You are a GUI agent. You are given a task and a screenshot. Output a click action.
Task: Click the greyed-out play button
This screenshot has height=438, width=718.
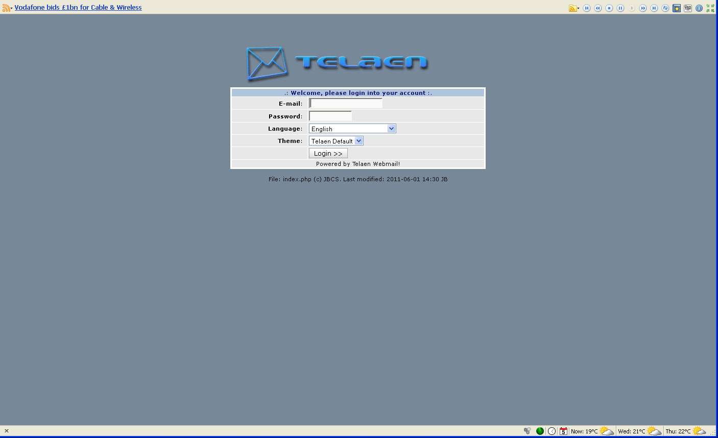[x=632, y=8]
